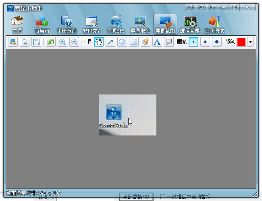This screenshot has width=262, height=201.
Task: Select the ellipse shape tool
Action: point(122,42)
